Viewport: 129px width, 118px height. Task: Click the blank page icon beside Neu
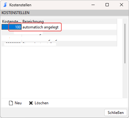(x=11, y=103)
